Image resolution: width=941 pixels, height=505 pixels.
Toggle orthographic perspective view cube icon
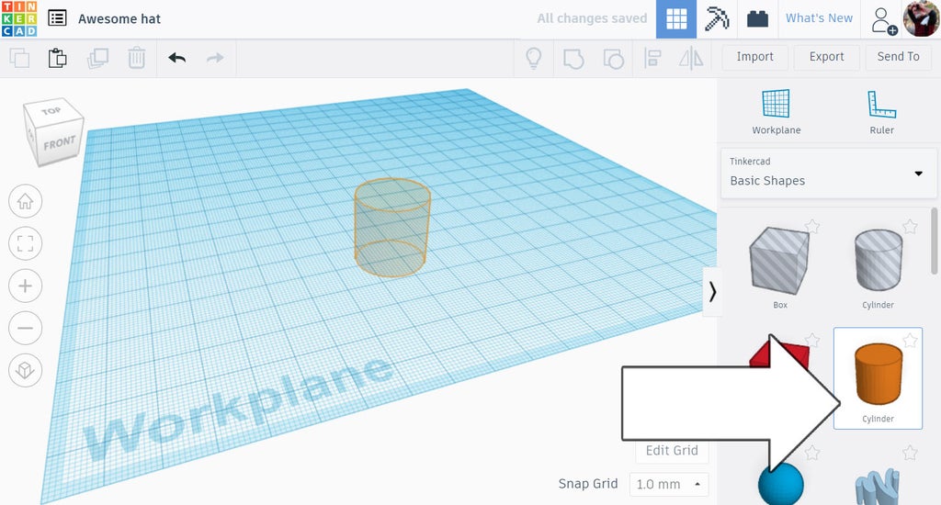click(x=25, y=370)
